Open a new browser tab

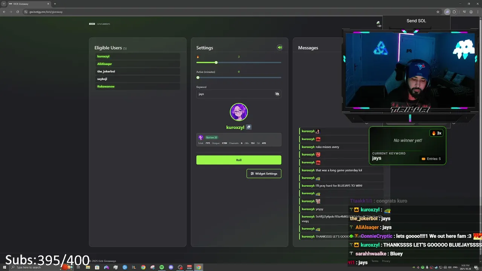55,4
